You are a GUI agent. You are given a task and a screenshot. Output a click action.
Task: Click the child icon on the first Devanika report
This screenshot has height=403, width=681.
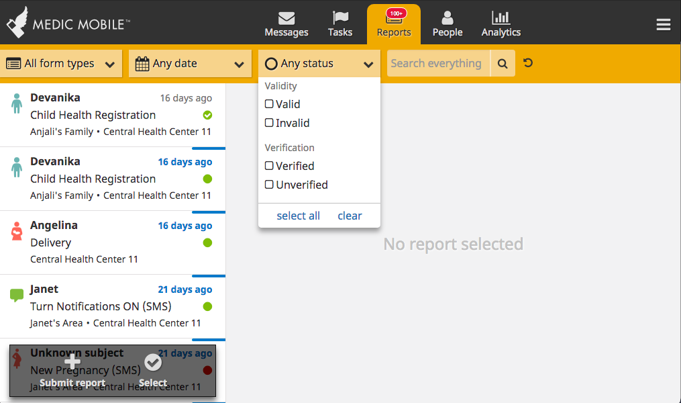17,103
